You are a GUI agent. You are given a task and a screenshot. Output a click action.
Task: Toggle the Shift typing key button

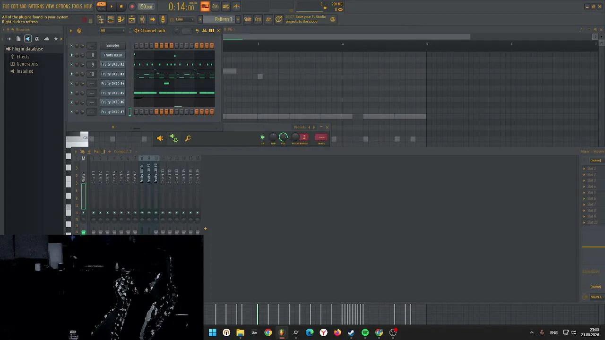point(248,19)
